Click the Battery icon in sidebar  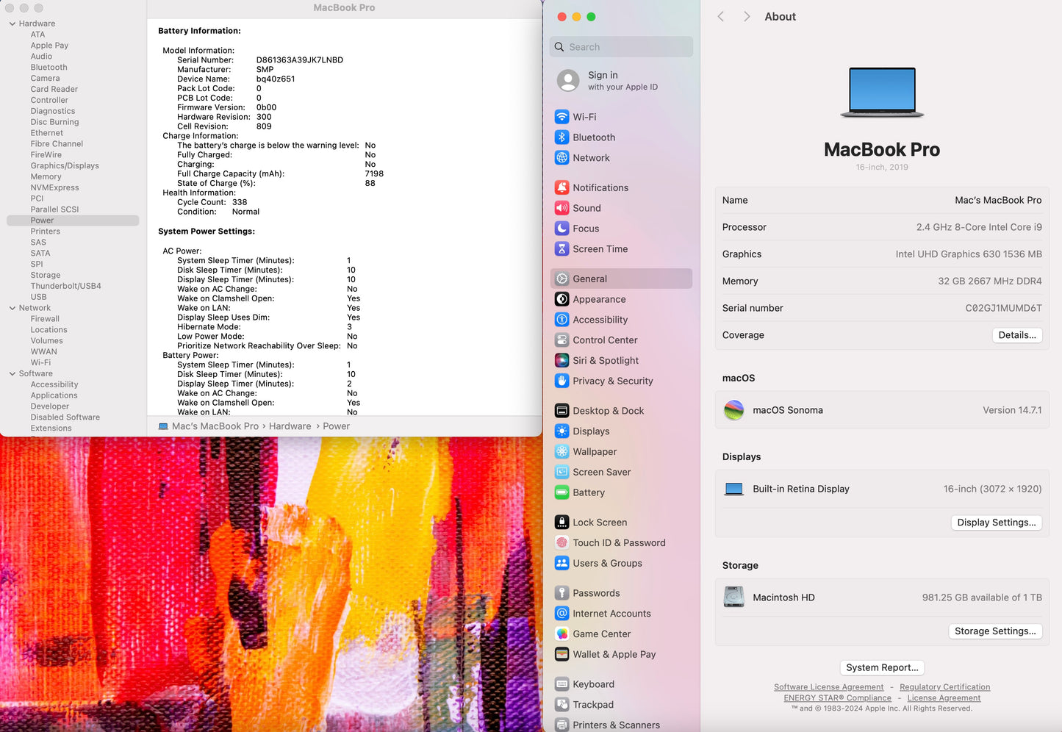(x=562, y=492)
